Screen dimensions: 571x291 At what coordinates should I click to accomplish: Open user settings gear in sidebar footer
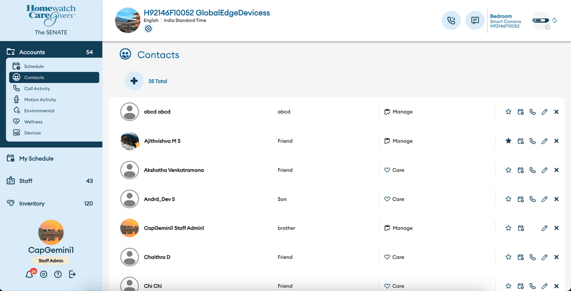pyautogui.click(x=44, y=274)
